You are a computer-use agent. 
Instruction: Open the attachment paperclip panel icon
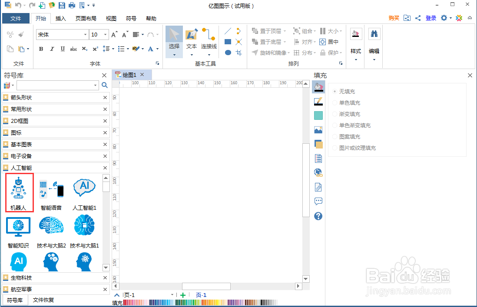pyautogui.click(x=318, y=187)
